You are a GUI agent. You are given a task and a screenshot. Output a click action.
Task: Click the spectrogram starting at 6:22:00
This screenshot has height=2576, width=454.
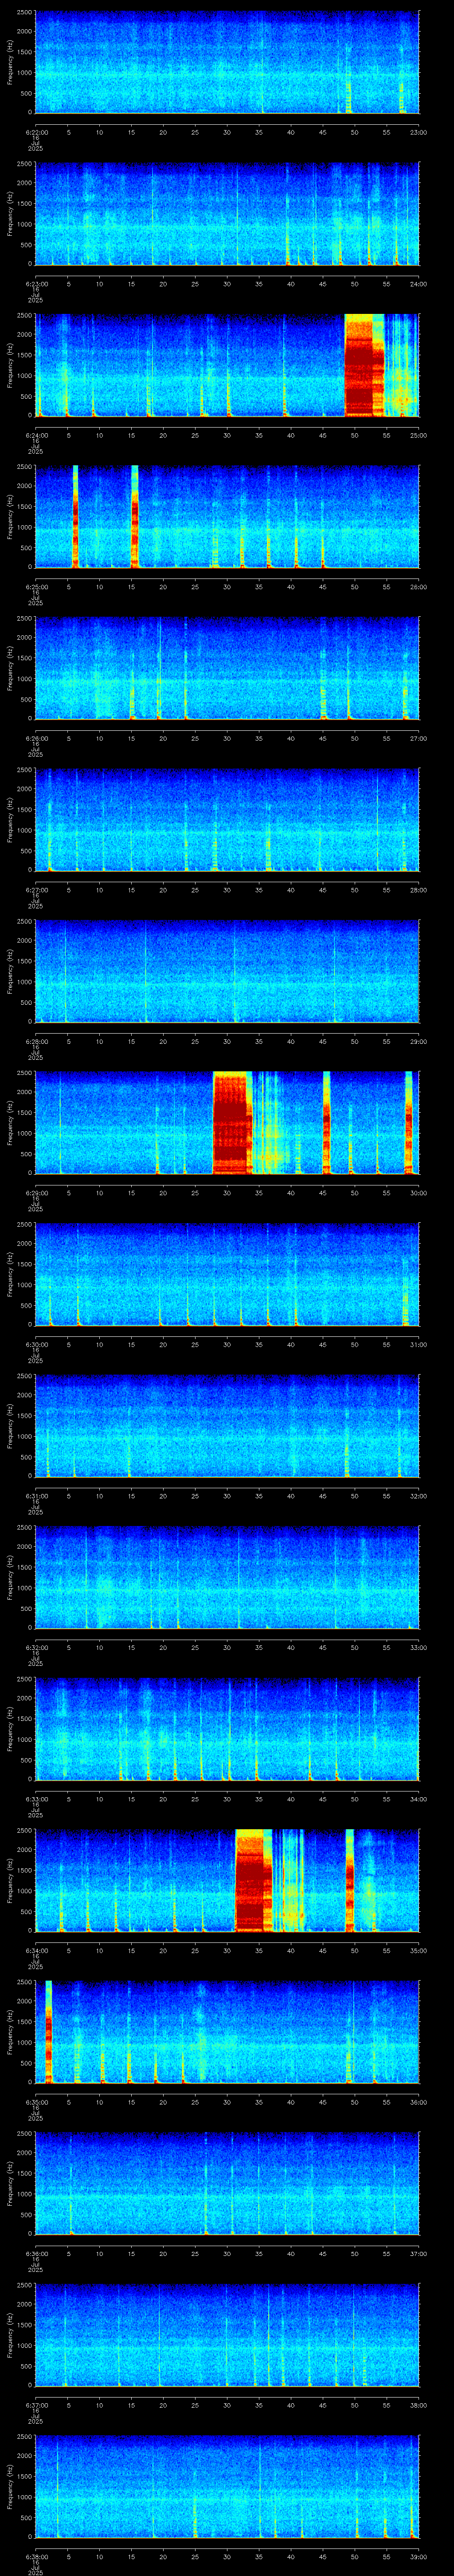pyautogui.click(x=227, y=62)
